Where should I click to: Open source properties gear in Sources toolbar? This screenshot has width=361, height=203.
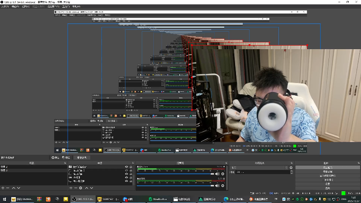81,188
